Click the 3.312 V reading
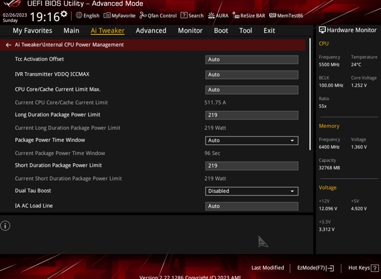Screen dimensions: 381x279 click(327, 229)
